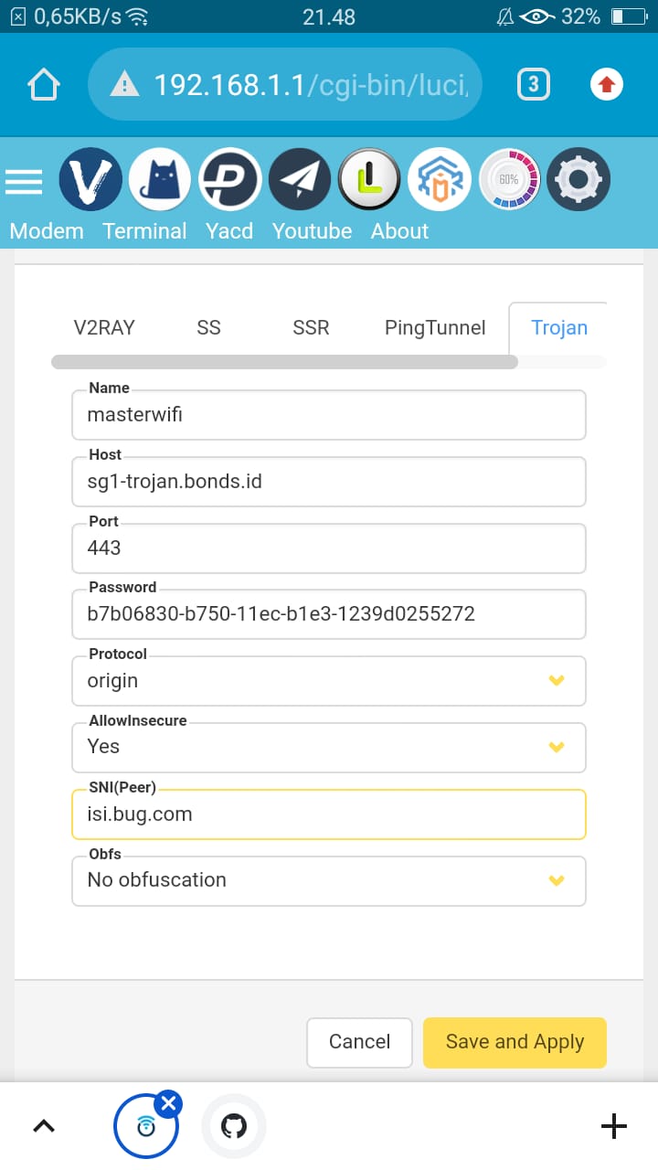Screen dimensions: 658x1170
Task: Expand the AllowInsecure dropdown
Action: point(329,746)
